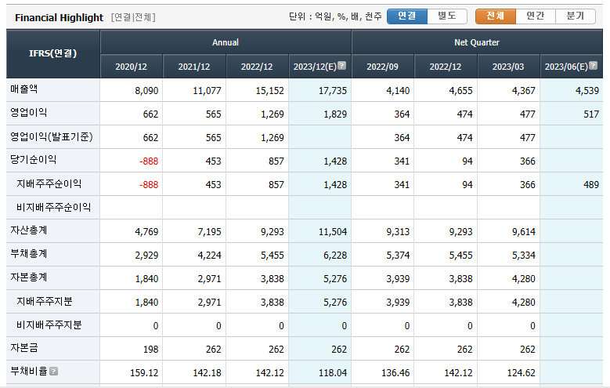Click help icon next to 2023/12(E) header
The width and height of the screenshot is (610, 388).
341,65
